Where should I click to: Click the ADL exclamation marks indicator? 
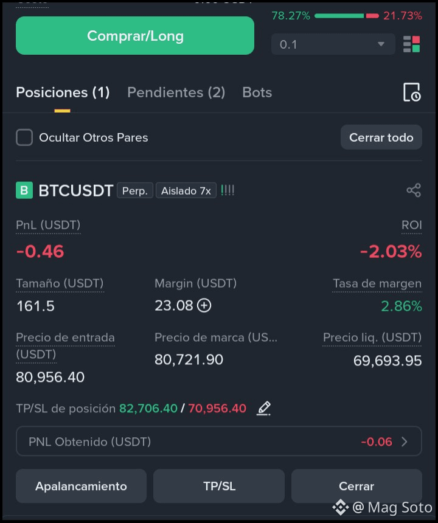coord(228,191)
